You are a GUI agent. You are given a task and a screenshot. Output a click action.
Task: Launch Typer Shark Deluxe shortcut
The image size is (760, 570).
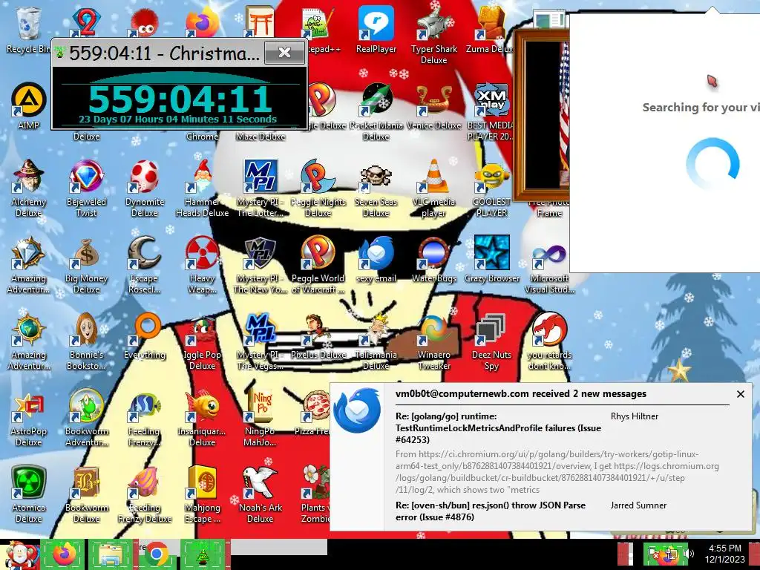coord(433,34)
